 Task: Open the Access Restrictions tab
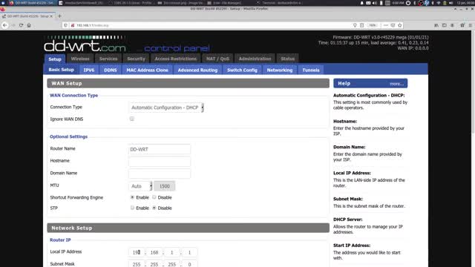coord(175,59)
